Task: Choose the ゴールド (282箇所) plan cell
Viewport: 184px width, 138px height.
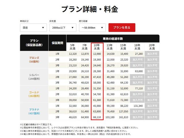Action: pyautogui.click(x=34, y=94)
